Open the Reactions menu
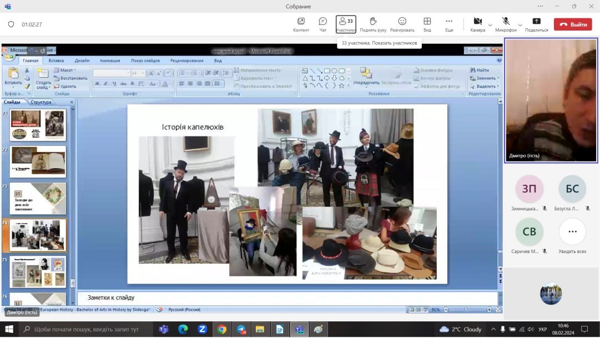The image size is (600, 338). 402,24
